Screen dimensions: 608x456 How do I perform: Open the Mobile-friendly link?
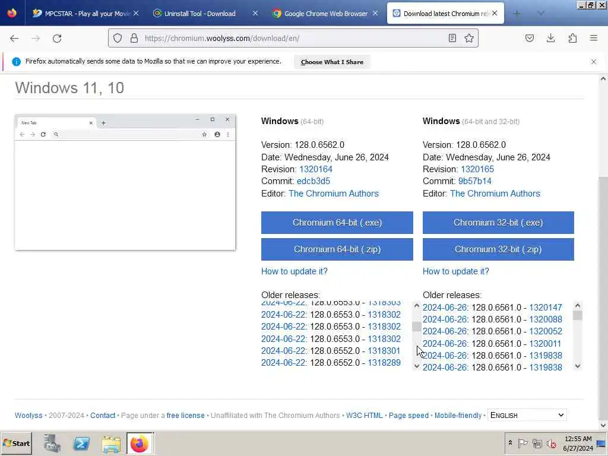[x=458, y=415]
